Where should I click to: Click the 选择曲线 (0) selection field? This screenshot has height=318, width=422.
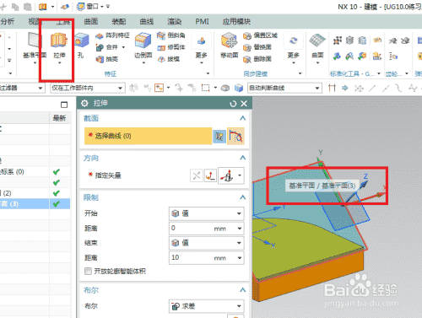pyautogui.click(x=148, y=136)
